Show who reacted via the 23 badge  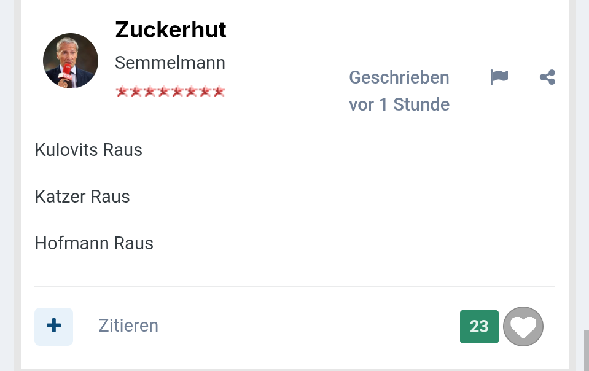click(479, 327)
